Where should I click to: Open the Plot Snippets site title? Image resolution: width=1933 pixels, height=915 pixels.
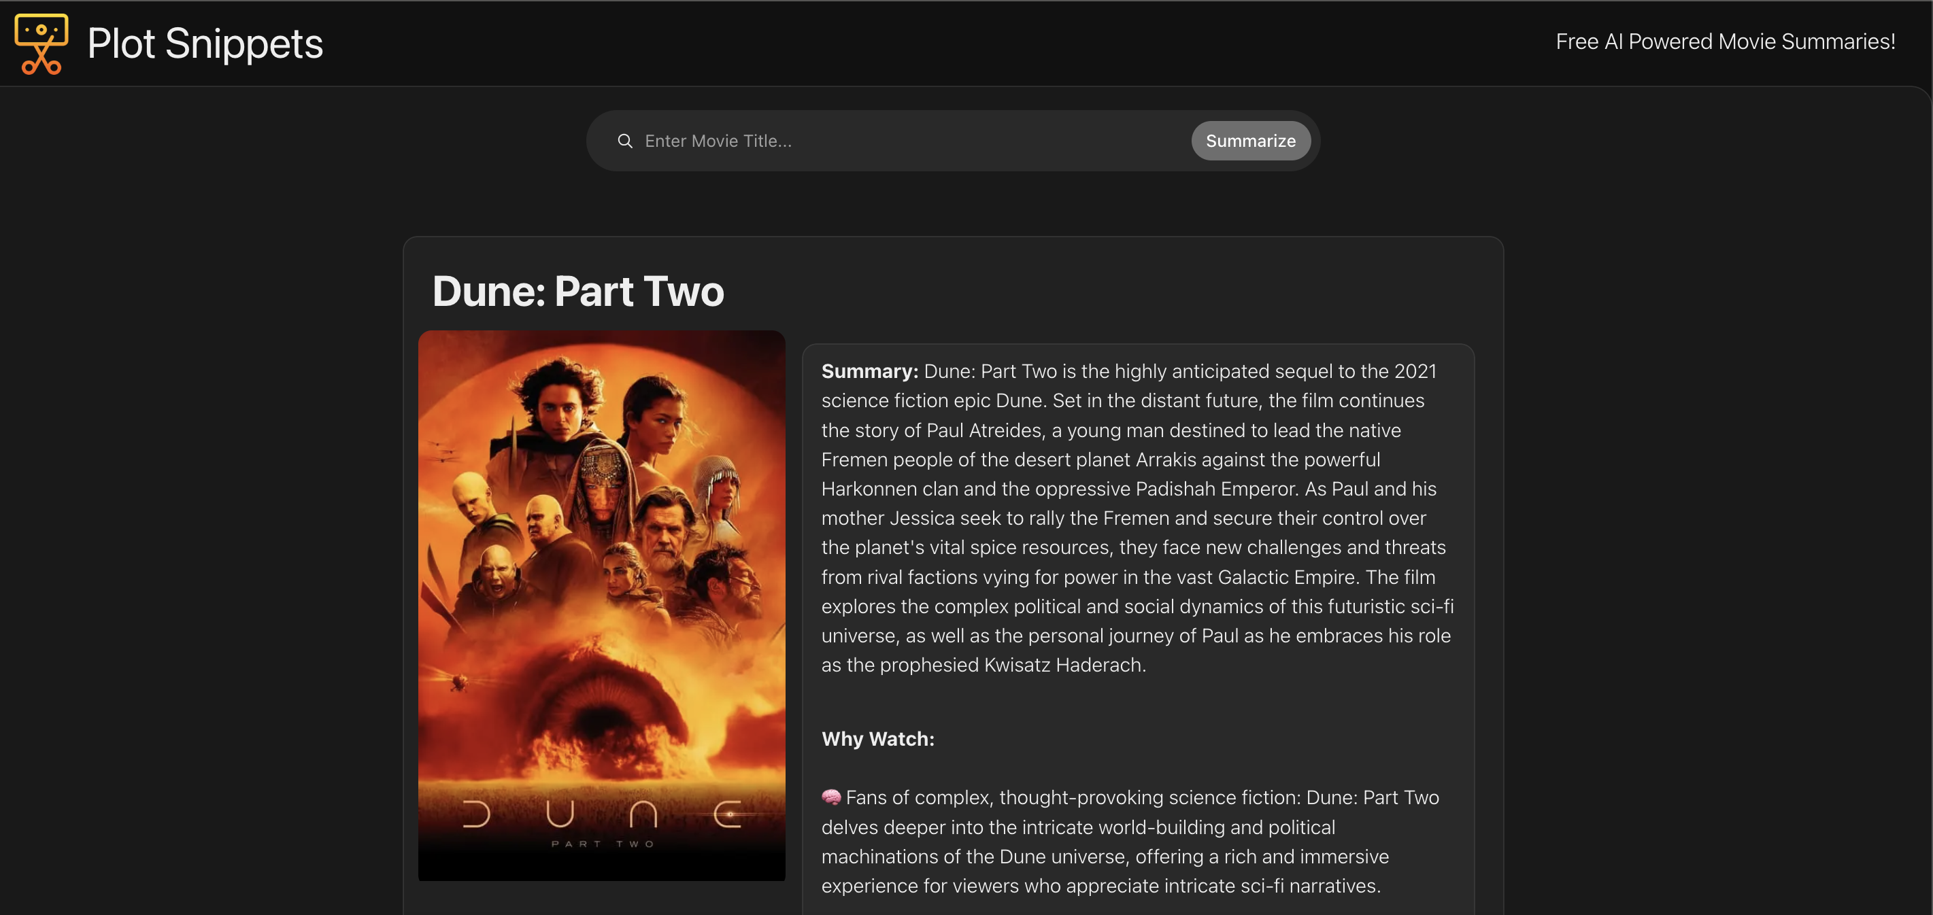pos(205,44)
